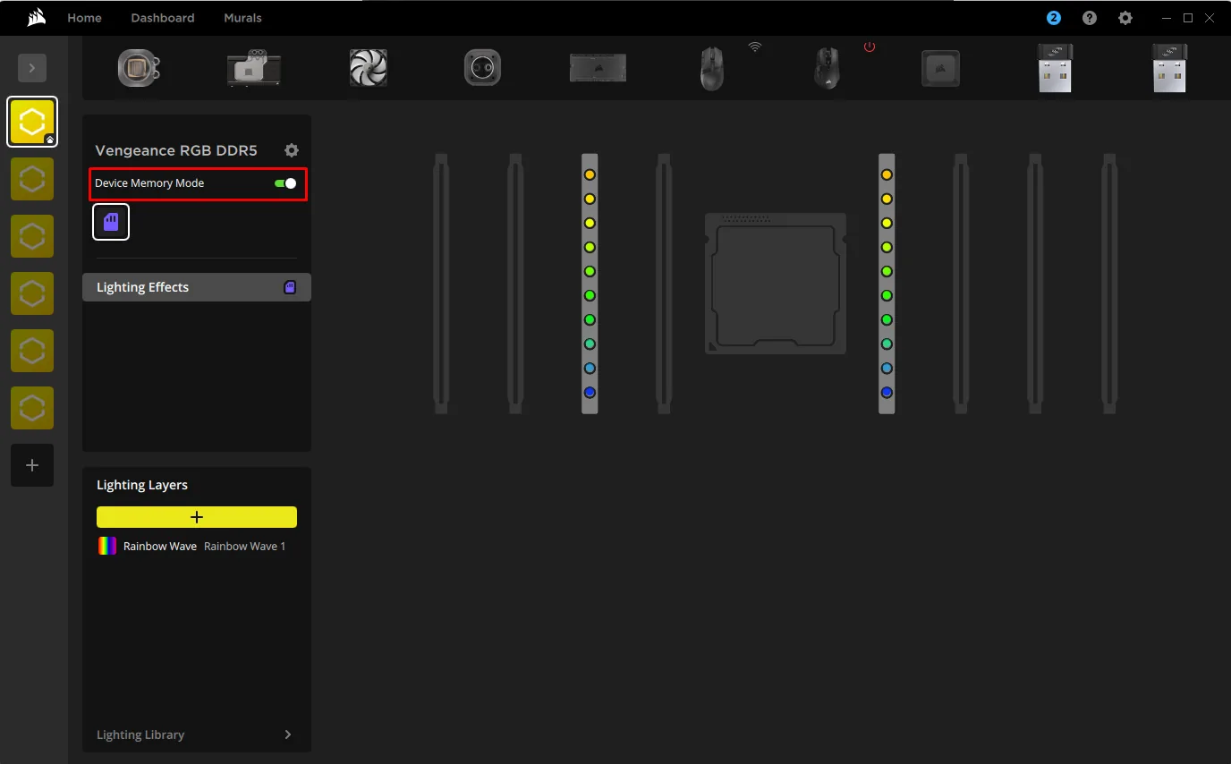Click the Lighting Library label
The height and width of the screenshot is (764, 1231).
click(x=140, y=734)
